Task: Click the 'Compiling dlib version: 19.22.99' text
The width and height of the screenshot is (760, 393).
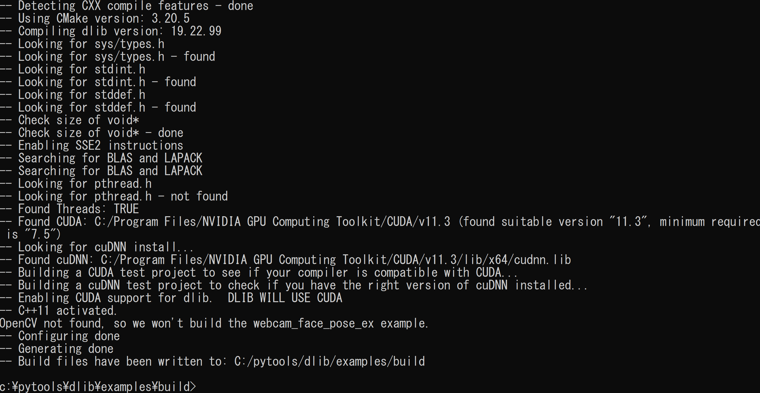Action: click(x=120, y=31)
